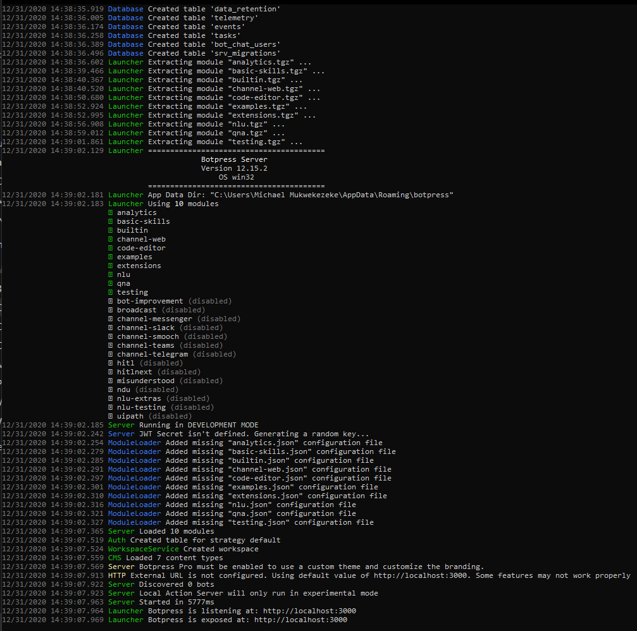Click the disabled "broadcast" module name
The width and height of the screenshot is (637, 631).
[x=137, y=310]
